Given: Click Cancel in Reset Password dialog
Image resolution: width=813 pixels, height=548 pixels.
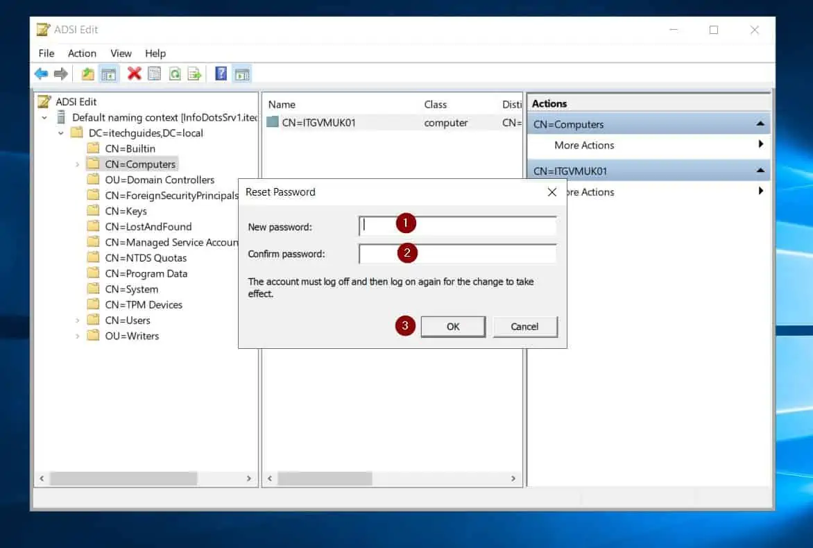Looking at the screenshot, I should coord(524,327).
